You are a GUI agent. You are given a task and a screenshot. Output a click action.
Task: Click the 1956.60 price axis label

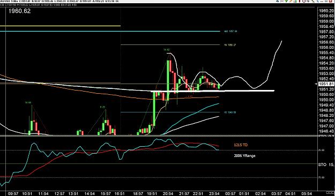[326, 42]
